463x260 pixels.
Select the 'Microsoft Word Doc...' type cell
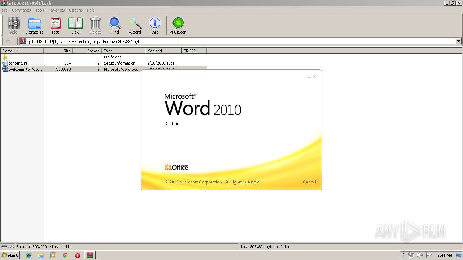122,69
